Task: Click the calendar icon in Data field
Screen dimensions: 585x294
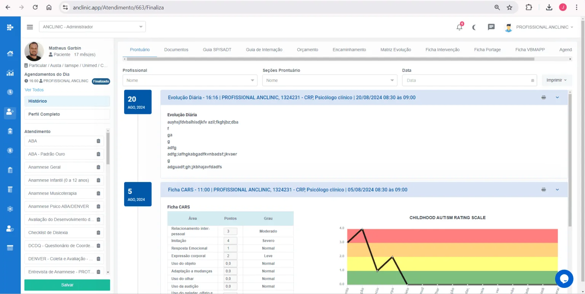Action: click(x=532, y=81)
